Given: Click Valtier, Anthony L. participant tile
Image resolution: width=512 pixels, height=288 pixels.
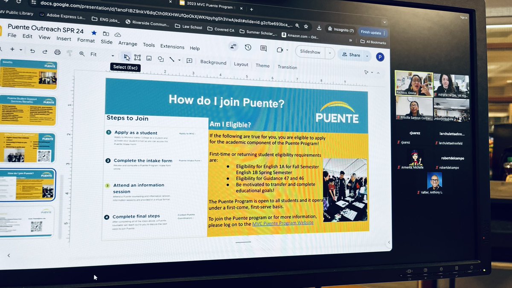Looking at the screenshot, I should 434,183.
